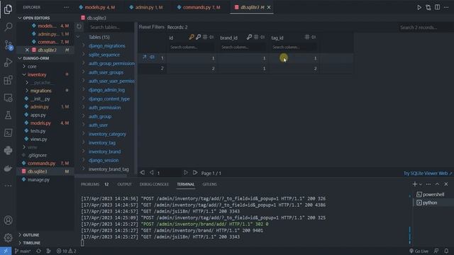Open the Extensions view icon

(x=8, y=80)
